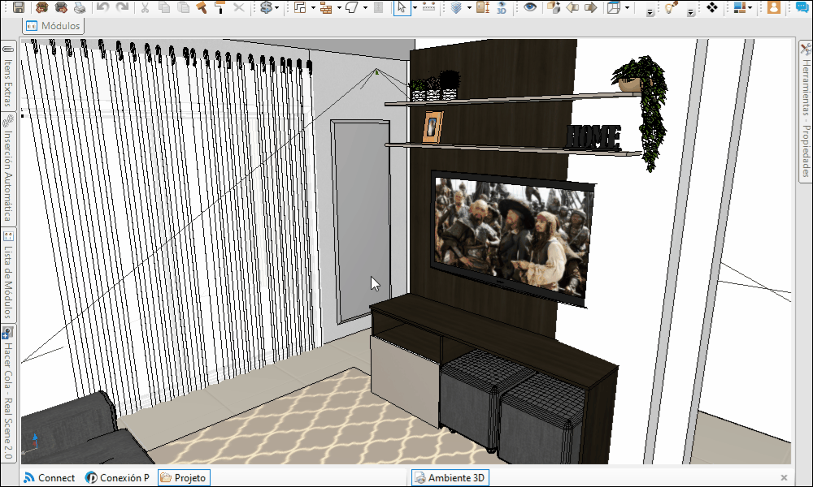Viewport: 813px width, 487px height.
Task: Open the budget dollar sign icon
Action: pos(267,8)
